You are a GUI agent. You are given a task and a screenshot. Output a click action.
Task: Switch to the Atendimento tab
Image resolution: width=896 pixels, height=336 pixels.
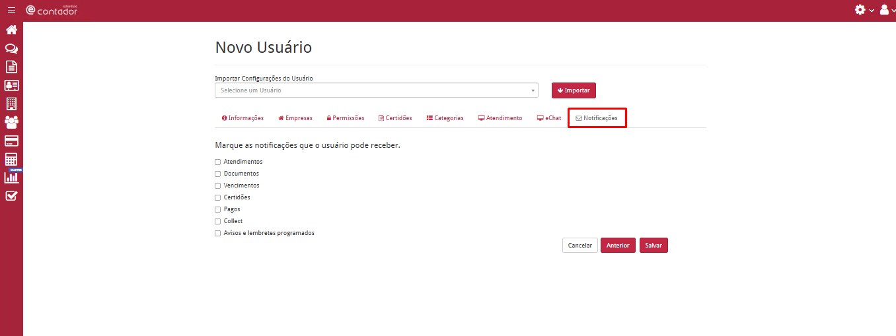500,118
